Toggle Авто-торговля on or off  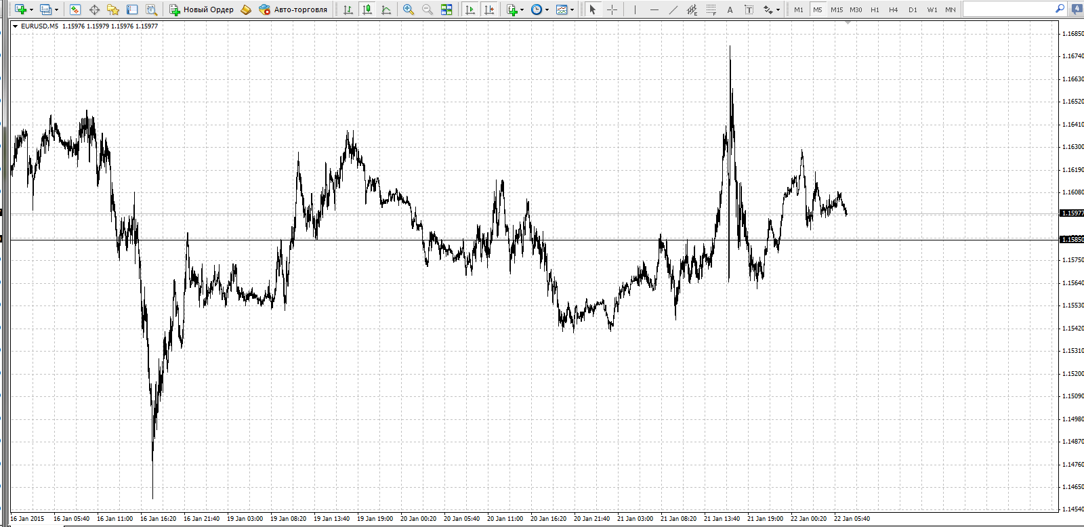click(x=293, y=9)
